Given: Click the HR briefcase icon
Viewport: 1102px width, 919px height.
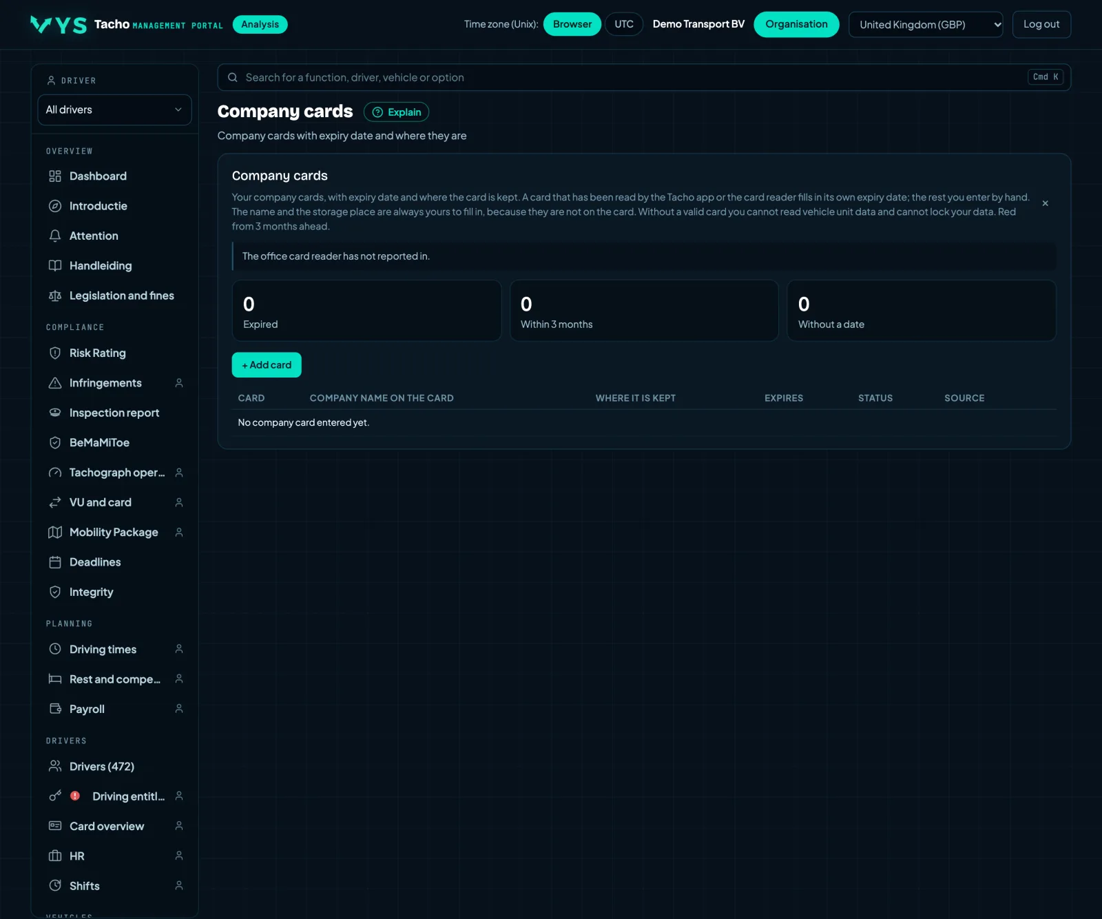Looking at the screenshot, I should (55, 856).
